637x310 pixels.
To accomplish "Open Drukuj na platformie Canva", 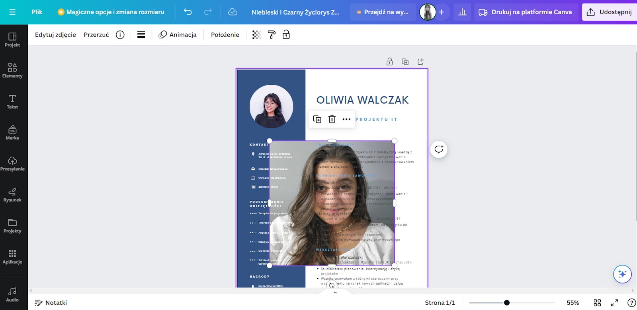I will (x=525, y=12).
